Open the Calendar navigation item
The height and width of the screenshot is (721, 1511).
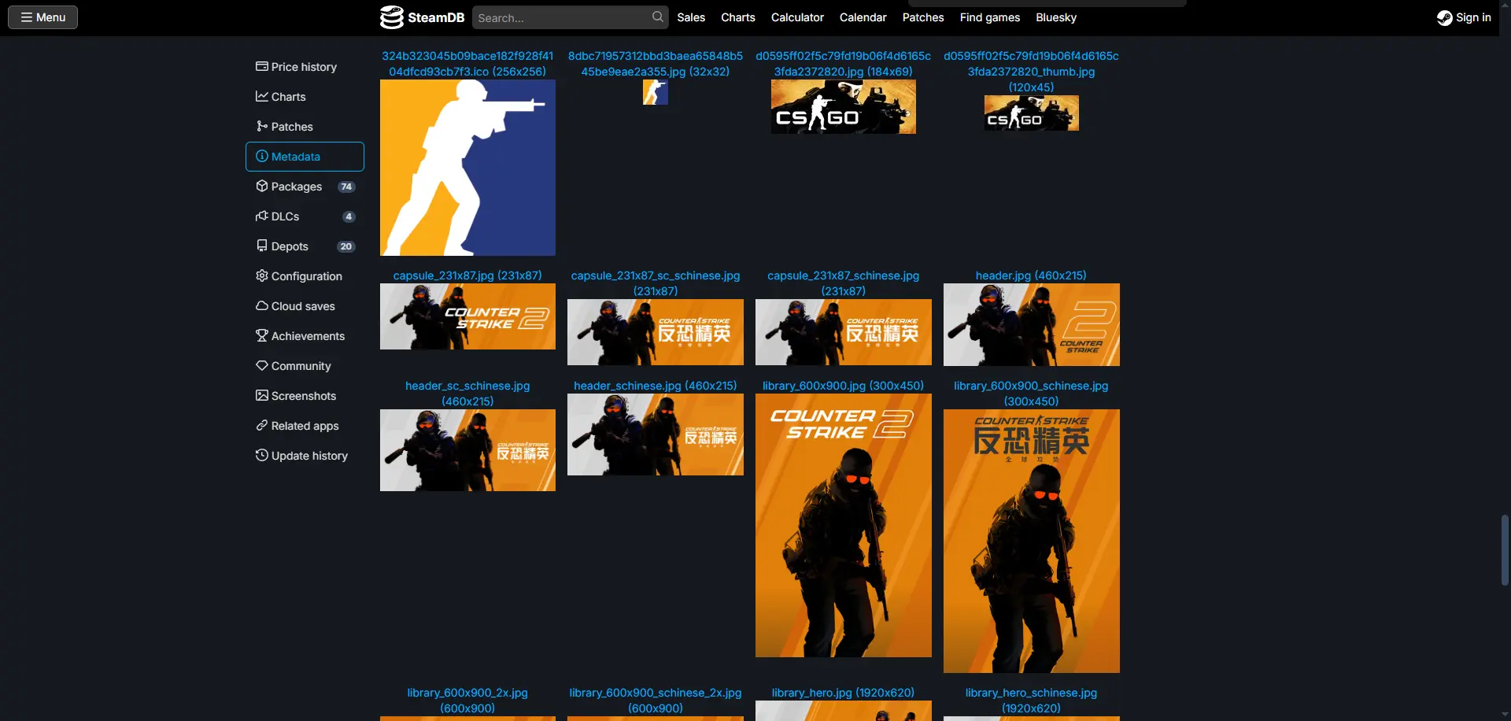863,17
